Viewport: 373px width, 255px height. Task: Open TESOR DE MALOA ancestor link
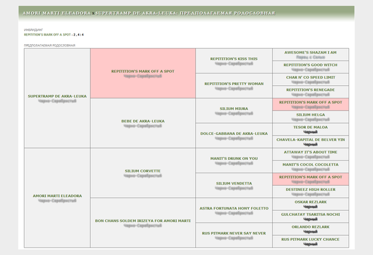310,127
